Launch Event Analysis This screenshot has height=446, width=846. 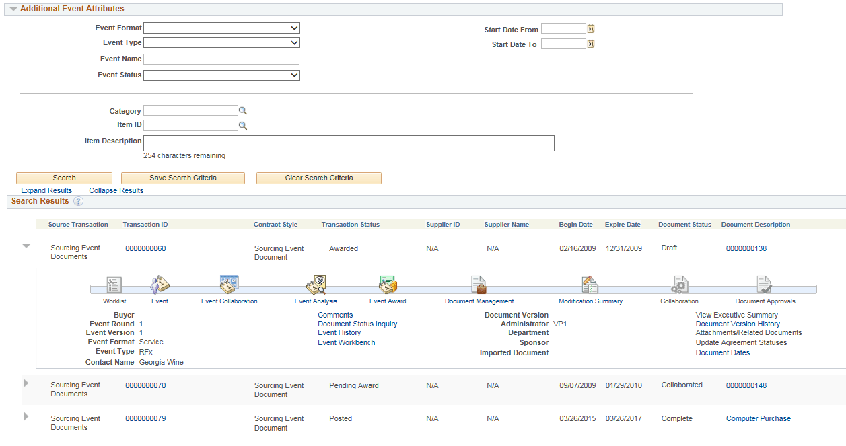tap(316, 284)
